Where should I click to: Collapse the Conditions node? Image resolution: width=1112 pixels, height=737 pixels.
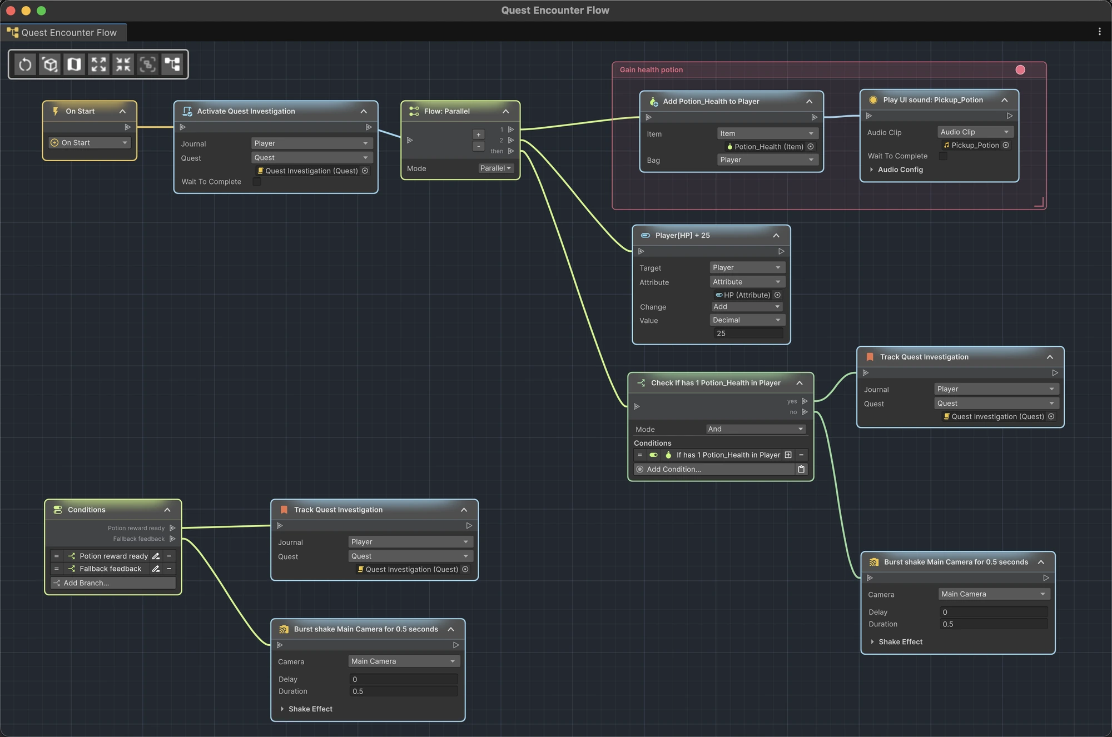167,510
